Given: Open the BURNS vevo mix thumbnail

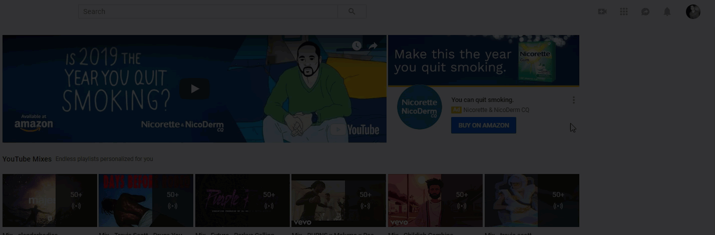Looking at the screenshot, I should (338, 200).
